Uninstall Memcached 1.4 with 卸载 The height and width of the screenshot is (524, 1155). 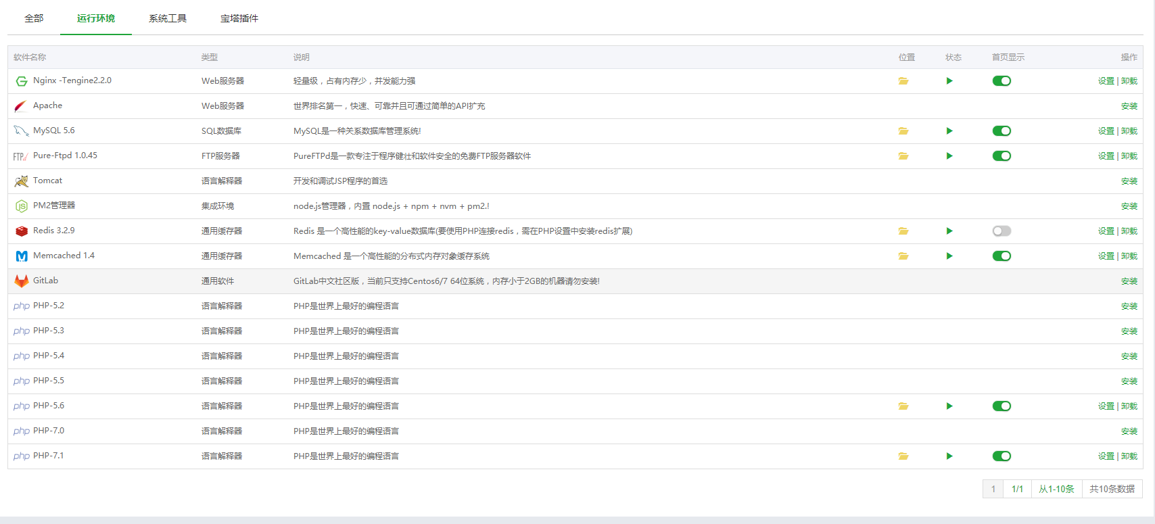click(1129, 256)
